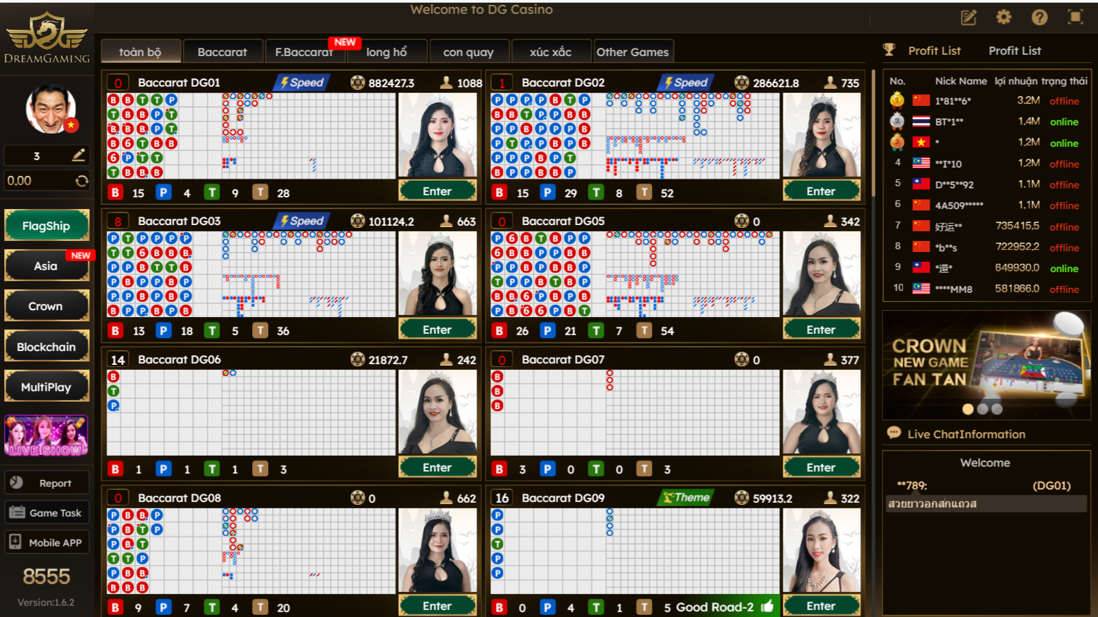This screenshot has width=1098, height=617.
Task: Switch to the second Profit List tab
Action: point(1014,51)
